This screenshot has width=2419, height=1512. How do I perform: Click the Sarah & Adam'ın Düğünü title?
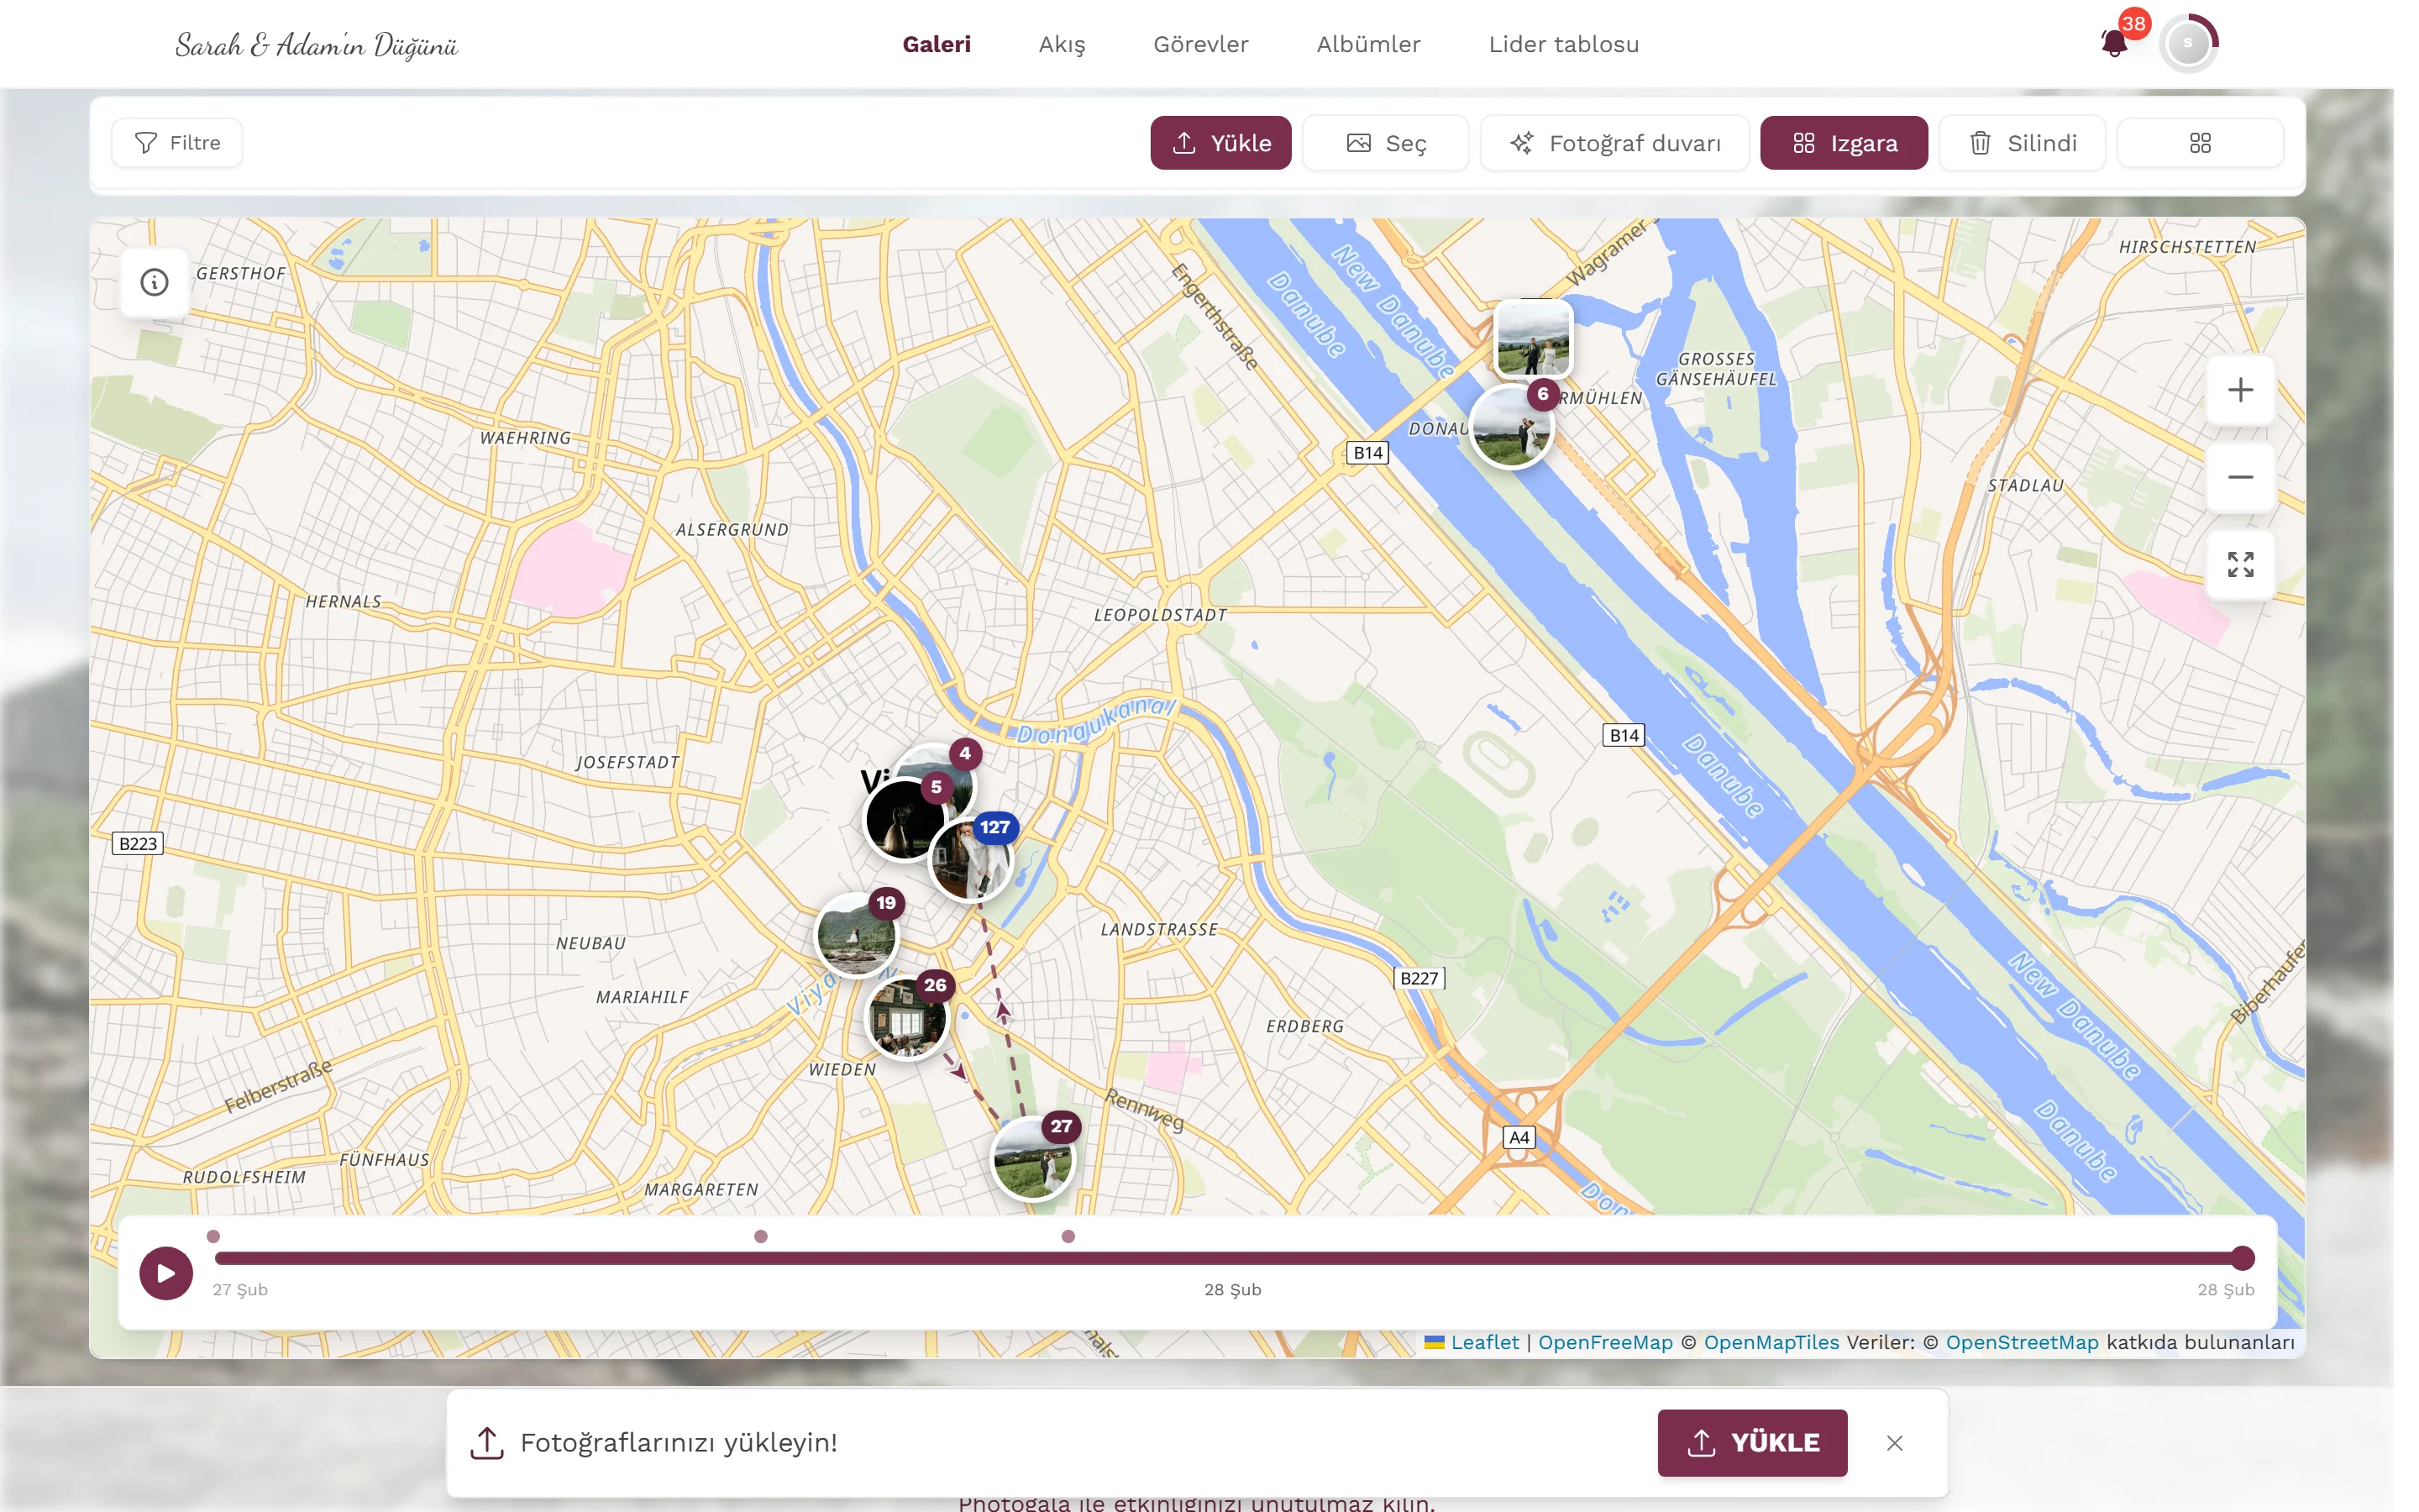pyautogui.click(x=316, y=45)
